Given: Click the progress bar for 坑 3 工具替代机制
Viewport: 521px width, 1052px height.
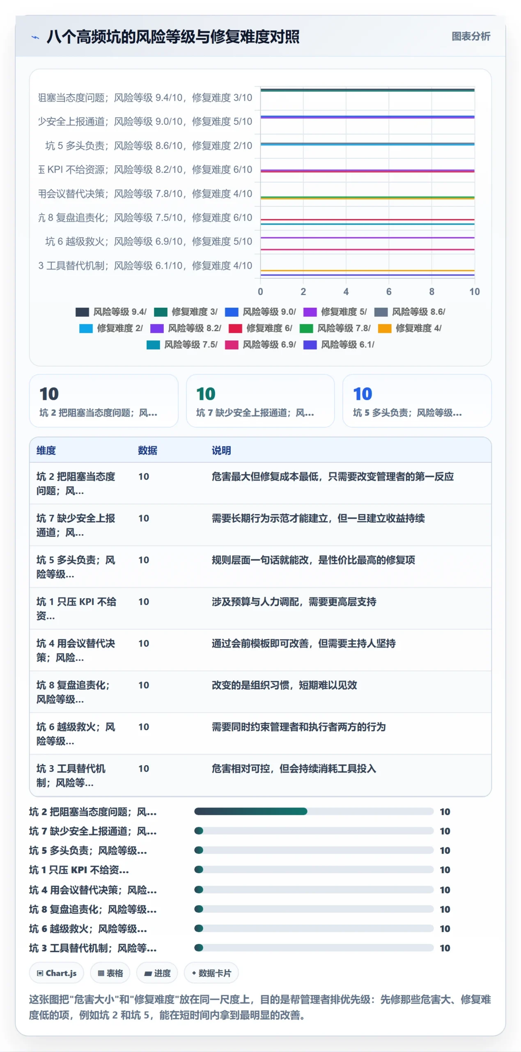Looking at the screenshot, I should point(314,948).
